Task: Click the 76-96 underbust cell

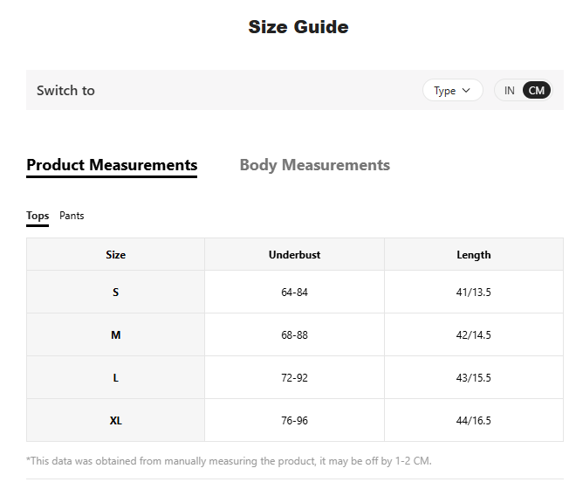Action: [294, 421]
